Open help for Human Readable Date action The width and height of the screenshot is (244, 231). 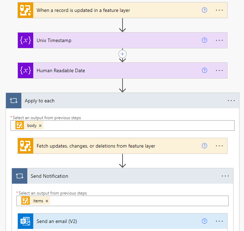point(205,70)
